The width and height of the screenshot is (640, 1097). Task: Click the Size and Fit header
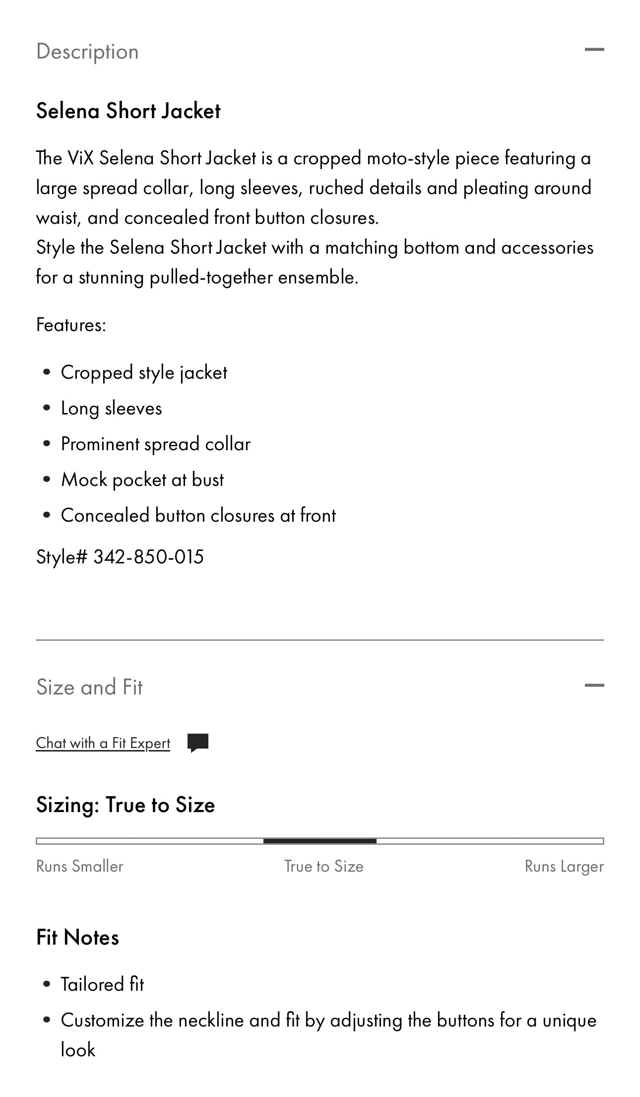tap(89, 687)
